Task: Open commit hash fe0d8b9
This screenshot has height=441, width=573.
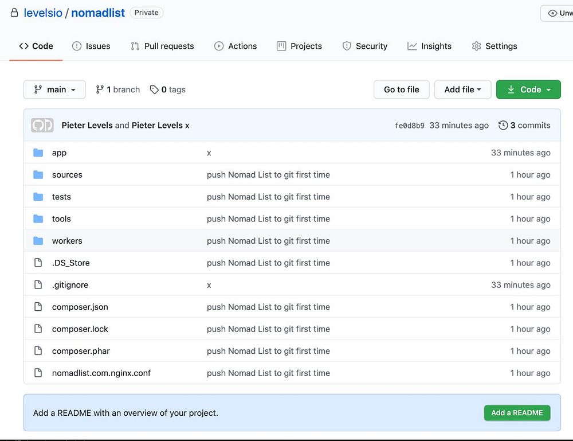Action: 409,126
